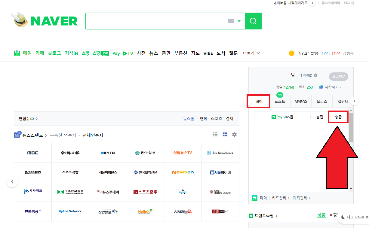Viewport: 369px width, 228px height.
Task: Open The Korea Herald logo
Action: point(220,153)
